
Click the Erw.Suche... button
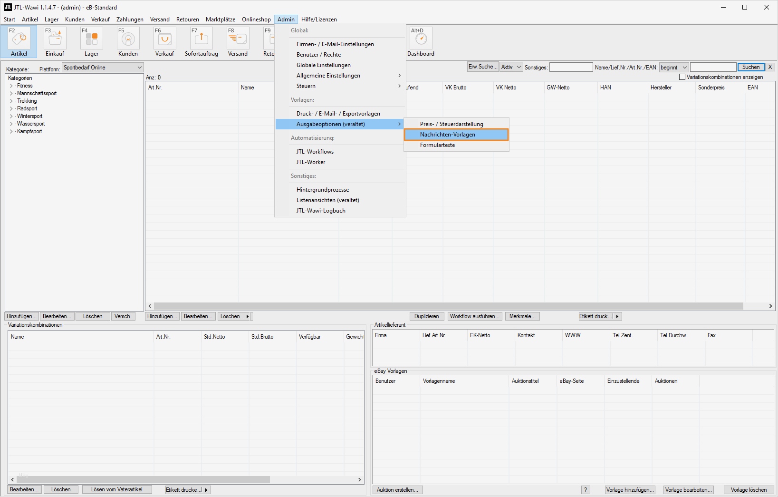(483, 67)
